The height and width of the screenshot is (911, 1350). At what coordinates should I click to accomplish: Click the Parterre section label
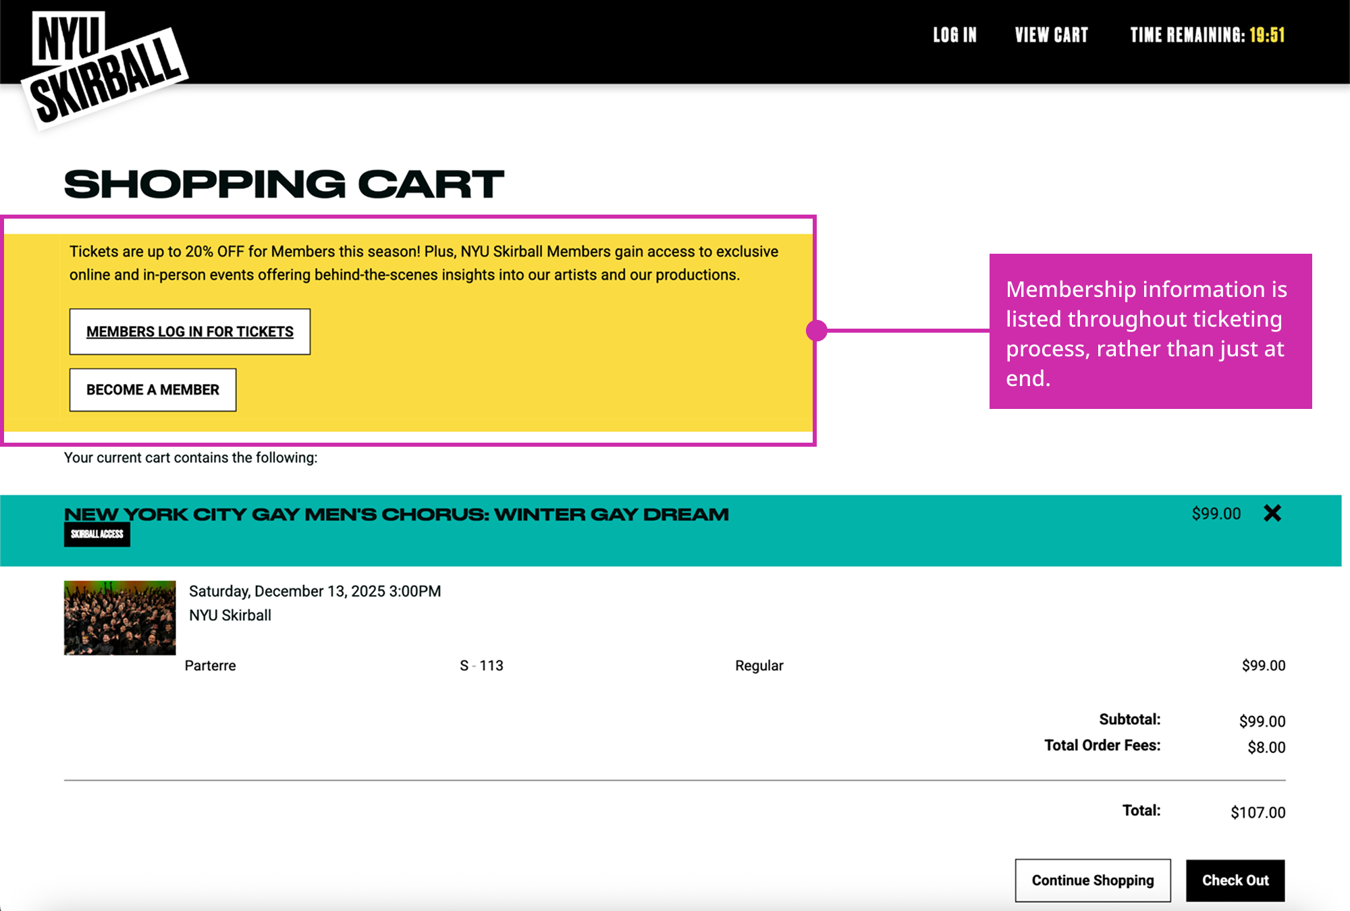(x=210, y=666)
